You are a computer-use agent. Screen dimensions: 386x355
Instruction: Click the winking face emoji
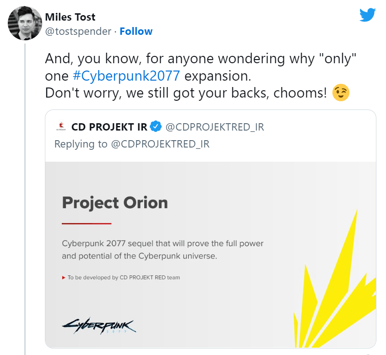click(342, 93)
